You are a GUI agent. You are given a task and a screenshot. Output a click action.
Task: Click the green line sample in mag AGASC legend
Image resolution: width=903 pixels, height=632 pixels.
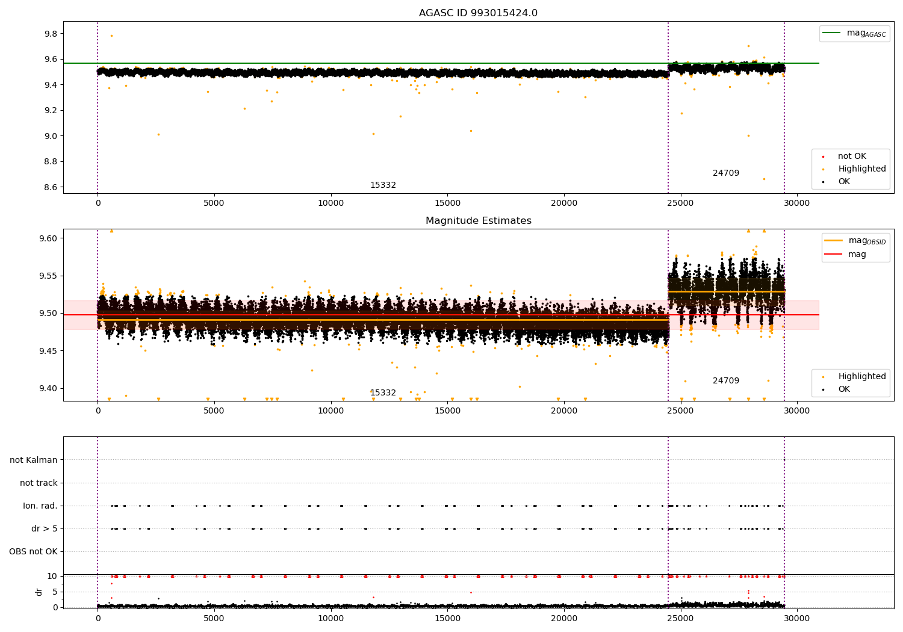click(832, 33)
